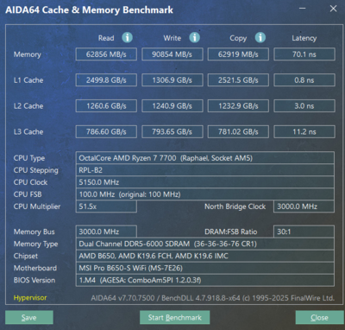The image size is (345, 330).
Task: Select the Memory Read 62856 MB/s field
Action: (106, 54)
